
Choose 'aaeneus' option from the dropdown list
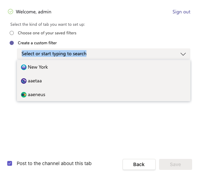click(x=104, y=95)
